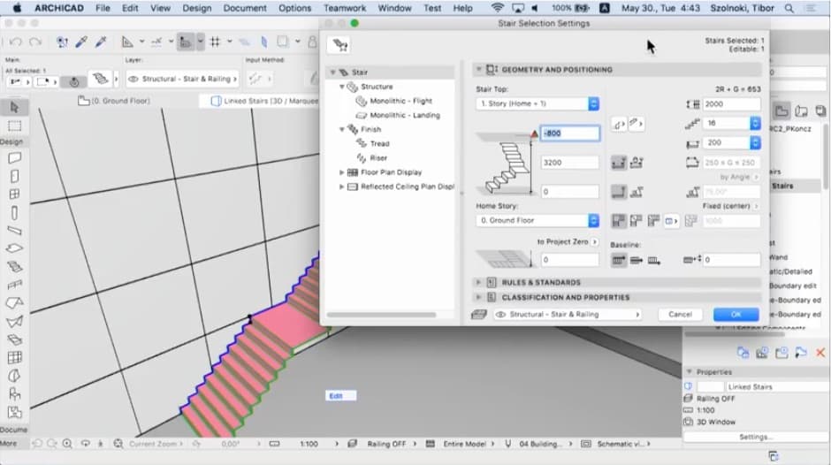Viewport: 831px width, 465px height.
Task: Click the Pick Up Parameters eyedropper
Action: coord(81,42)
